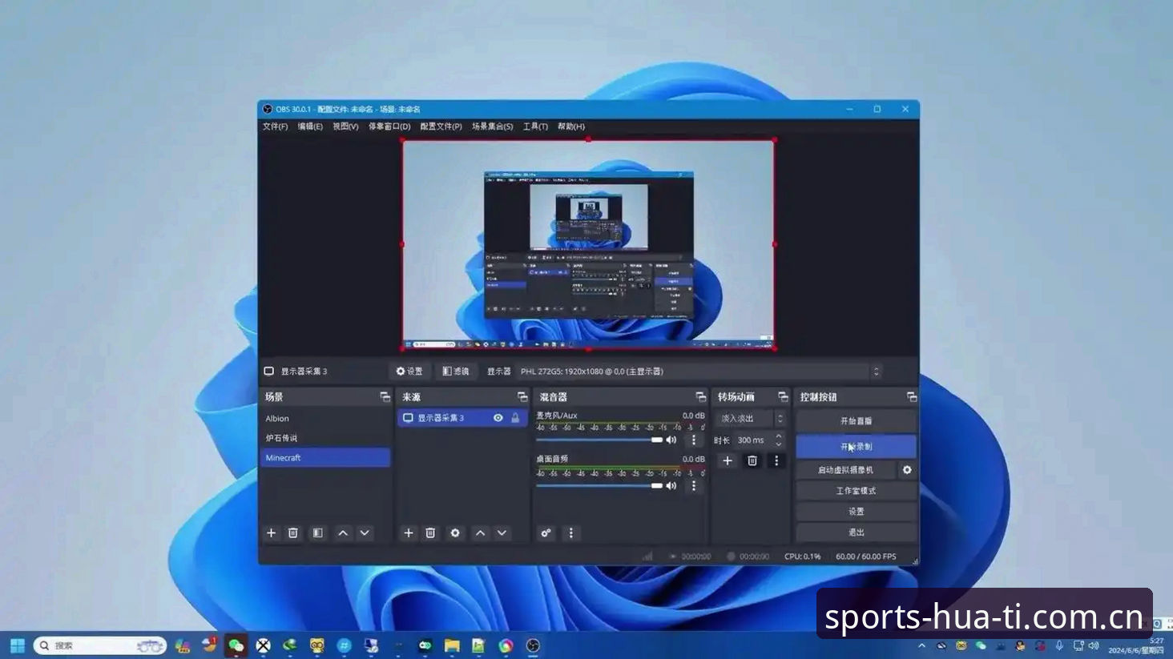Viewport: 1173px width, 659px height.
Task: Mute 桌面音频 speaker icon
Action: (x=671, y=485)
